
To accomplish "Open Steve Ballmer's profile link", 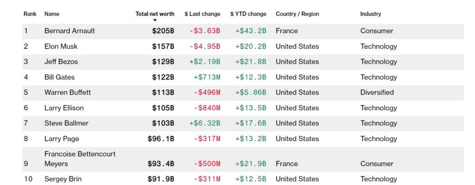I will (x=66, y=123).
